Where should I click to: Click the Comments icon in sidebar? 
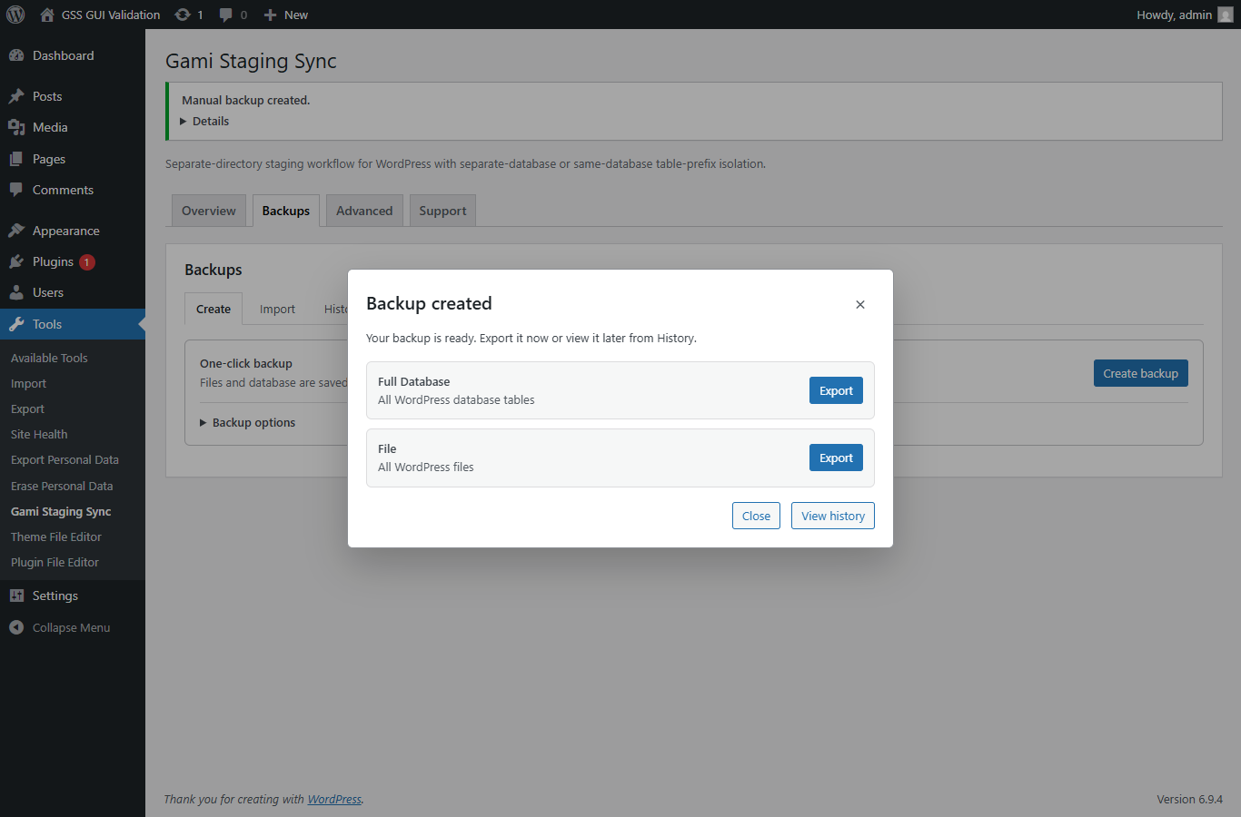click(x=16, y=190)
